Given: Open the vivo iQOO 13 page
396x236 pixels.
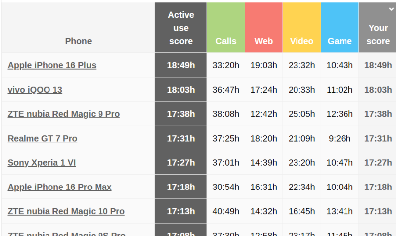Looking at the screenshot, I should coord(35,90).
